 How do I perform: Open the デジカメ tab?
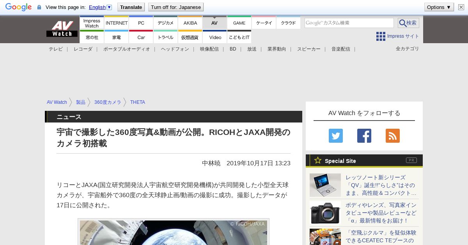(x=165, y=23)
